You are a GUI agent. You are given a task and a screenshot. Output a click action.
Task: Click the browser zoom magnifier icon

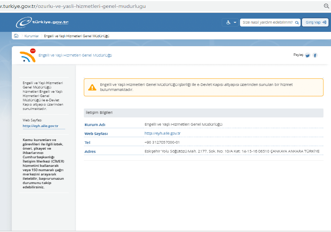[326, 6]
